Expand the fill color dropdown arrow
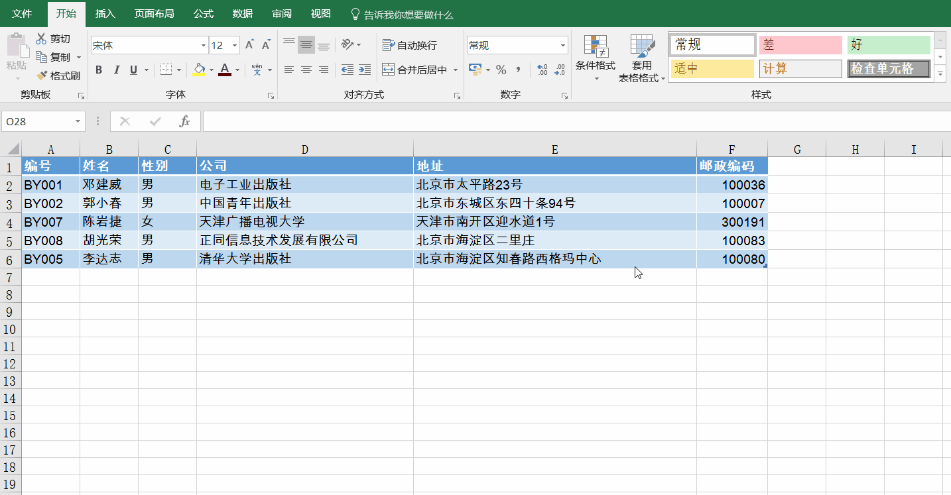951x495 pixels. pos(212,70)
